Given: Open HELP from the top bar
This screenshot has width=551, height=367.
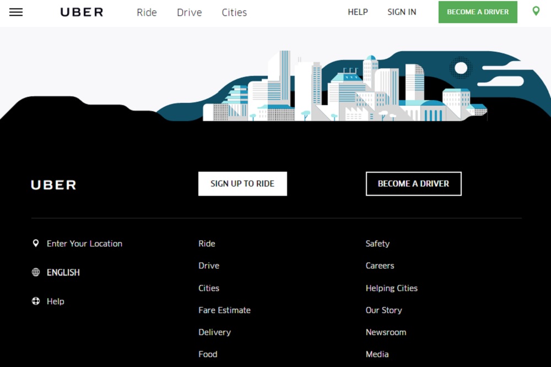Looking at the screenshot, I should pyautogui.click(x=358, y=12).
